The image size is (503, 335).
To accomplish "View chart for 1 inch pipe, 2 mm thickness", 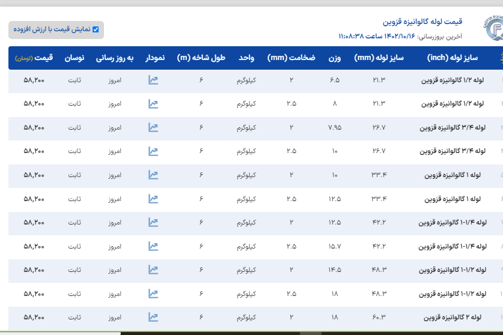I will pos(153,175).
